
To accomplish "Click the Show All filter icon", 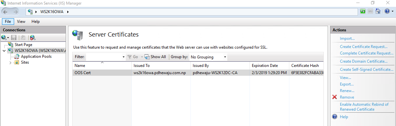I will tap(147, 57).
